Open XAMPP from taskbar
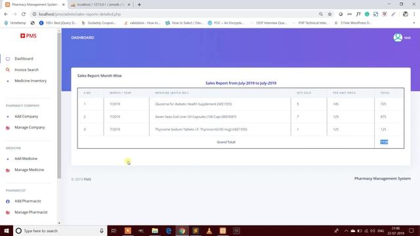This screenshot has width=420, height=236. tap(223, 231)
